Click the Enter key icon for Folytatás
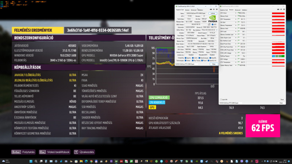Viewport: 292px width, 164px height. [x=16, y=152]
